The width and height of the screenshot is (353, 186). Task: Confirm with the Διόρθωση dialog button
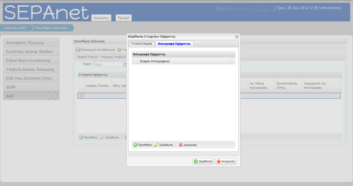point(203,161)
